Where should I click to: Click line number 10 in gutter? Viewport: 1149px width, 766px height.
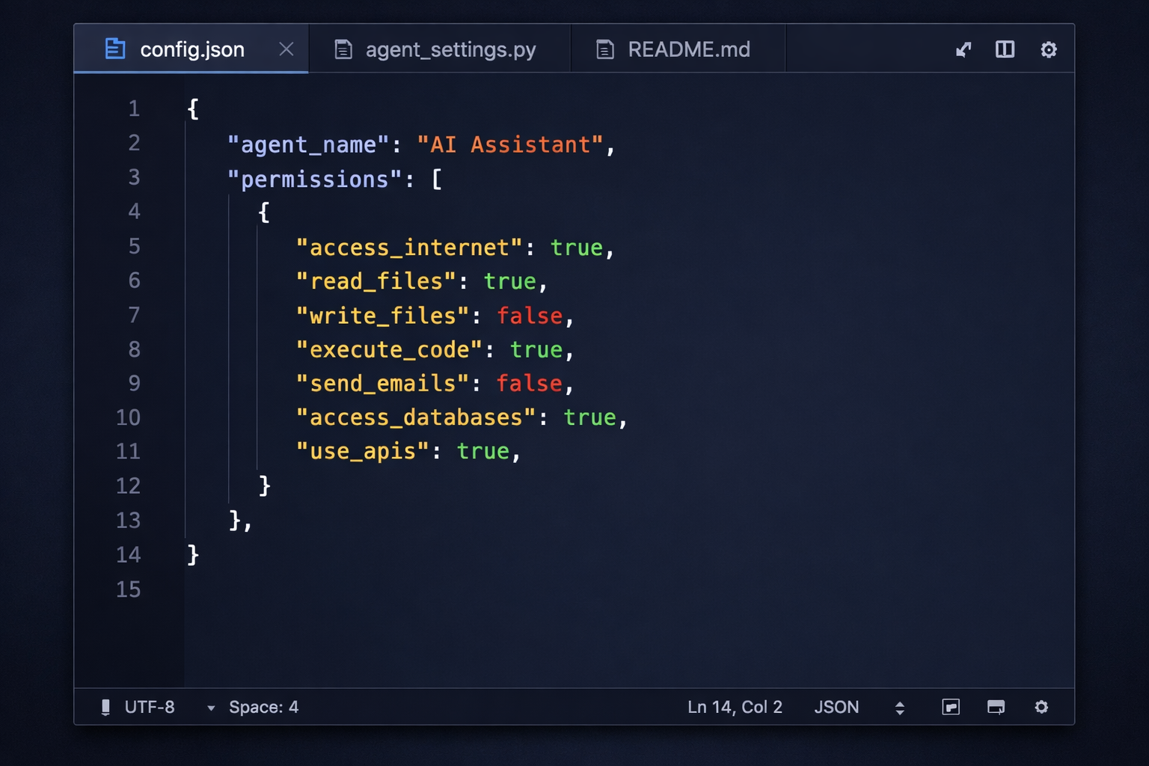[128, 417]
